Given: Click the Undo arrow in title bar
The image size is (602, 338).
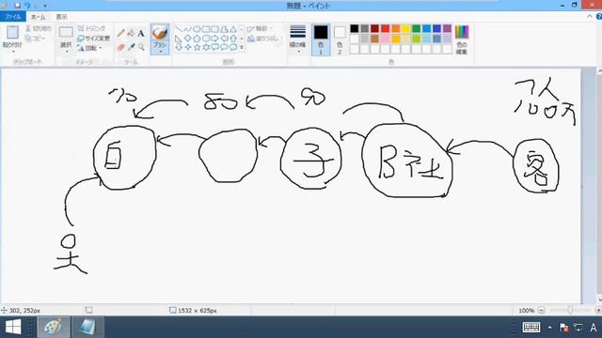Looking at the screenshot, I should click(27, 6).
